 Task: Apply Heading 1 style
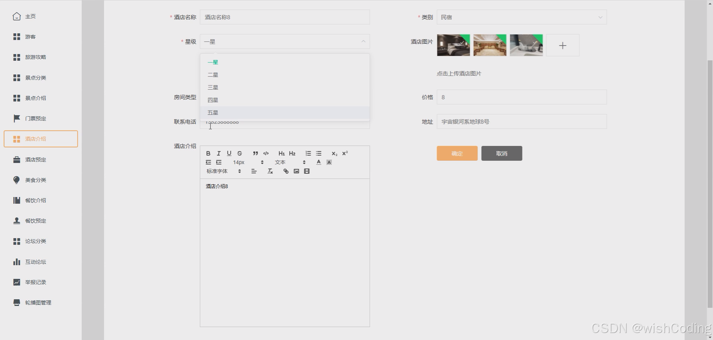[281, 153]
